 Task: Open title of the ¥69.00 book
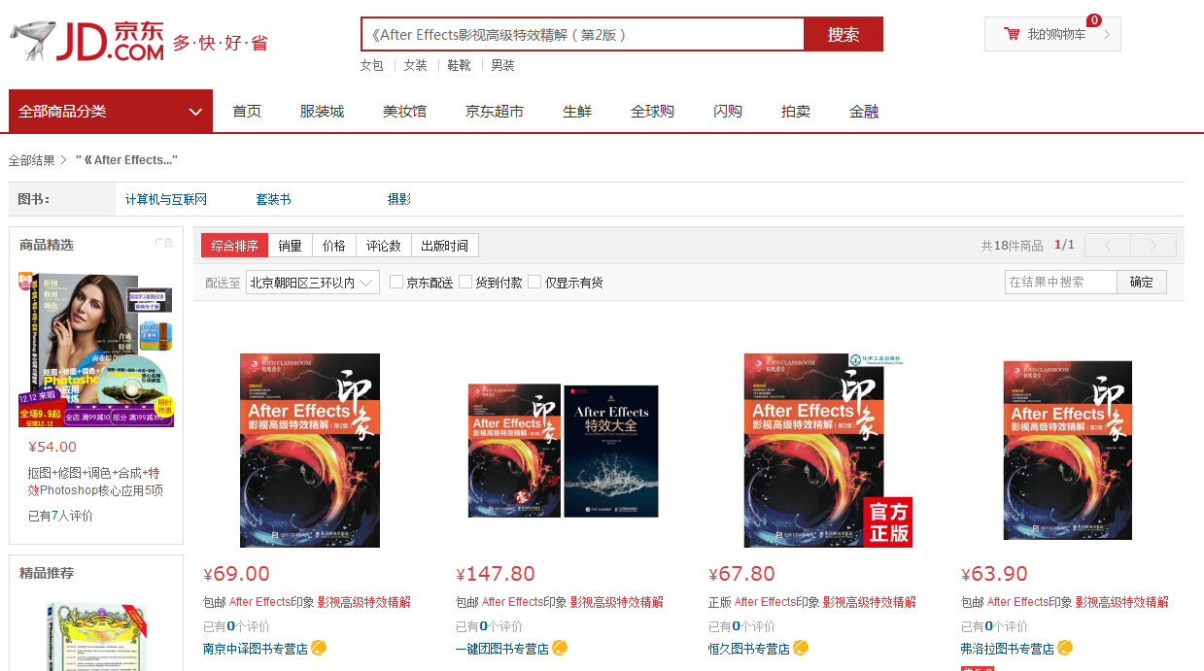pos(307,602)
